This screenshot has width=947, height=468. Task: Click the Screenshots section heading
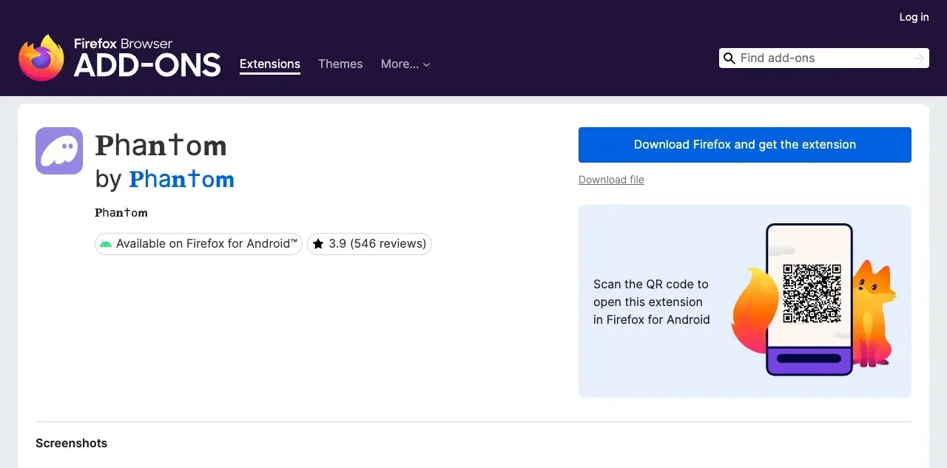pos(72,444)
